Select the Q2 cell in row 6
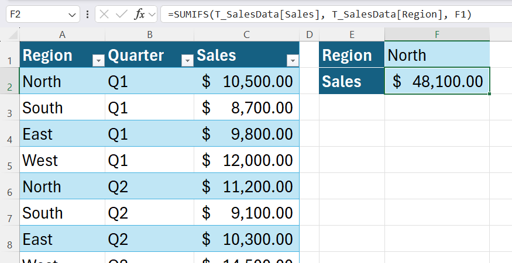Image resolution: width=512 pixels, height=263 pixels. pos(150,186)
